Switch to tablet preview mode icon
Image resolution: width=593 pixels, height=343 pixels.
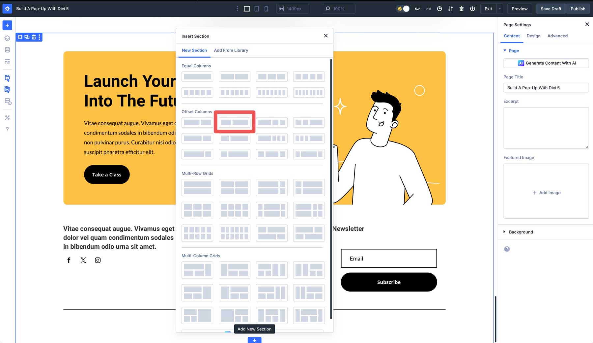[x=257, y=9]
